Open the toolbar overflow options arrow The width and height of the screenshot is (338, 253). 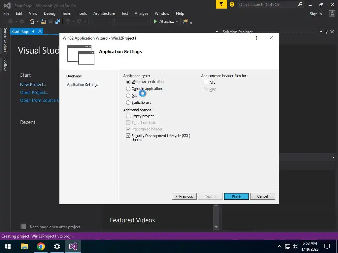(191, 23)
